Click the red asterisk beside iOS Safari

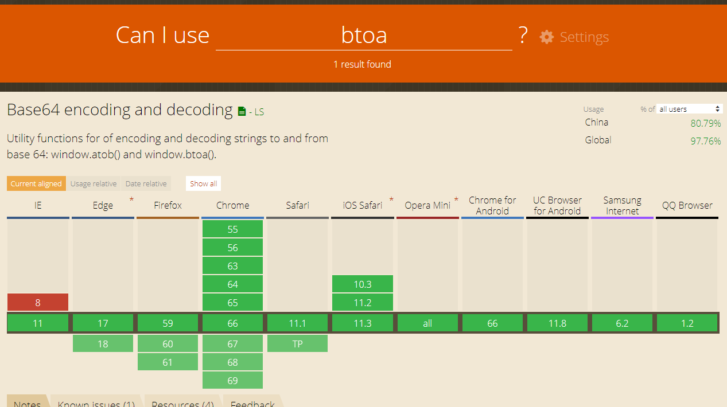click(x=391, y=199)
